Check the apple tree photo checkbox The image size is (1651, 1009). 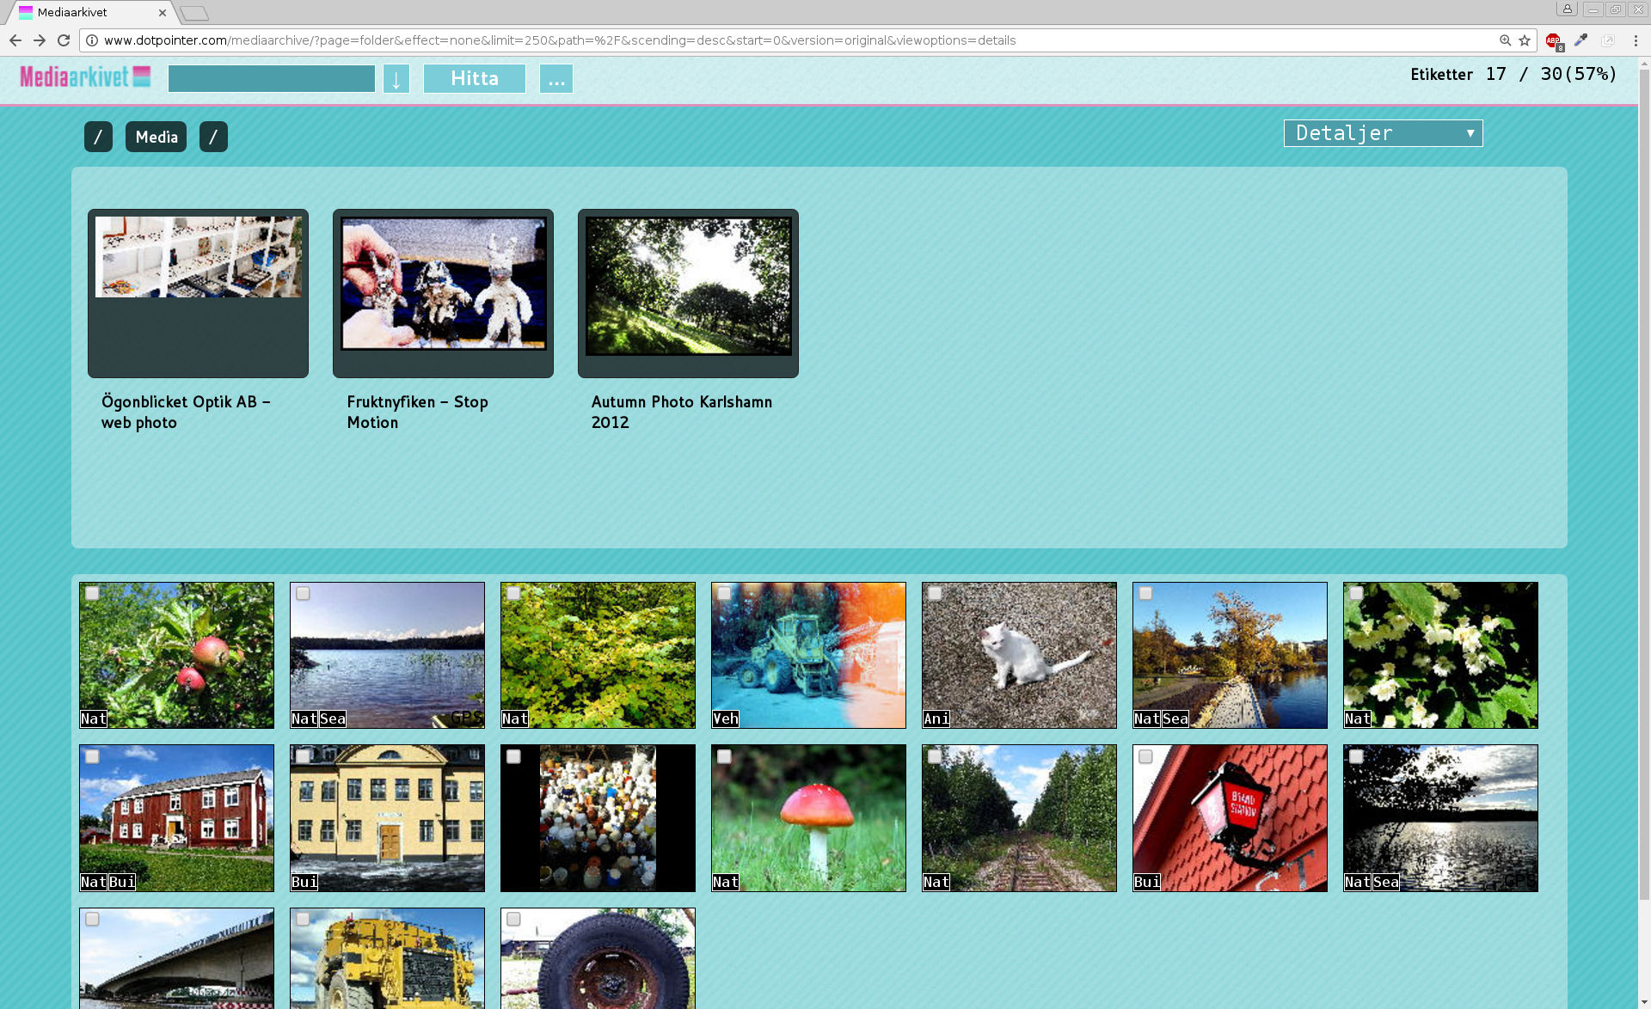point(93,593)
